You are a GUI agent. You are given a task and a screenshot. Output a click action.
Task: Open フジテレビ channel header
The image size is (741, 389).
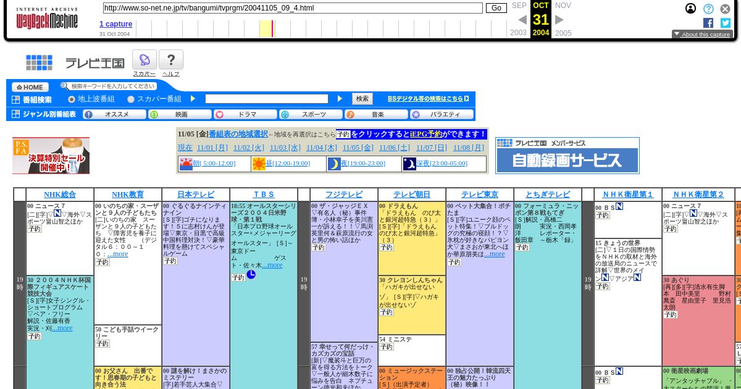tap(344, 194)
